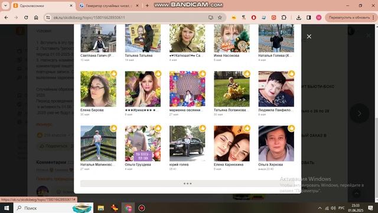This screenshot has height=213, width=378.
Task: Open the Chrome three-dot menu
Action: tap(374, 17)
